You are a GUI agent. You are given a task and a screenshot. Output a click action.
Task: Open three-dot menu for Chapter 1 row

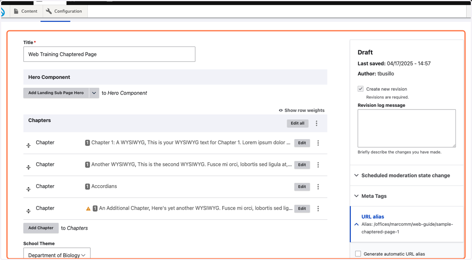[x=318, y=143]
